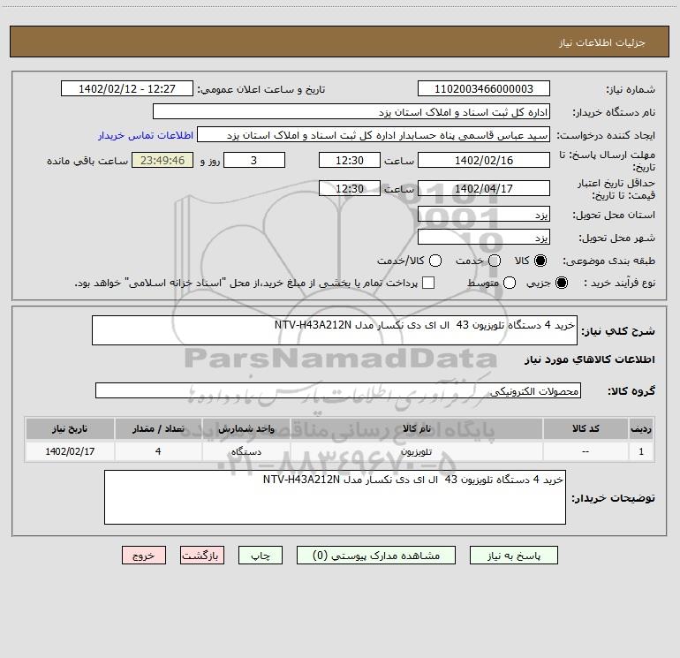Choose the متوسط purchase process option
Screen dimensions: 680x658
510,283
